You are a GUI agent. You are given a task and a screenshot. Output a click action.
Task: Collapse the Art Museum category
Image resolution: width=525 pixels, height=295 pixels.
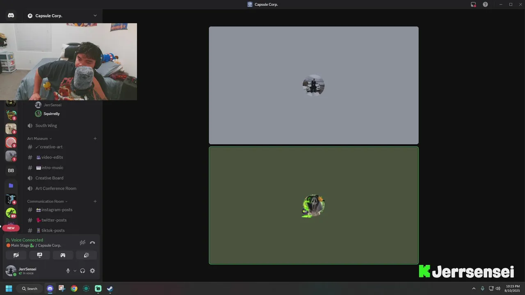pos(39,138)
